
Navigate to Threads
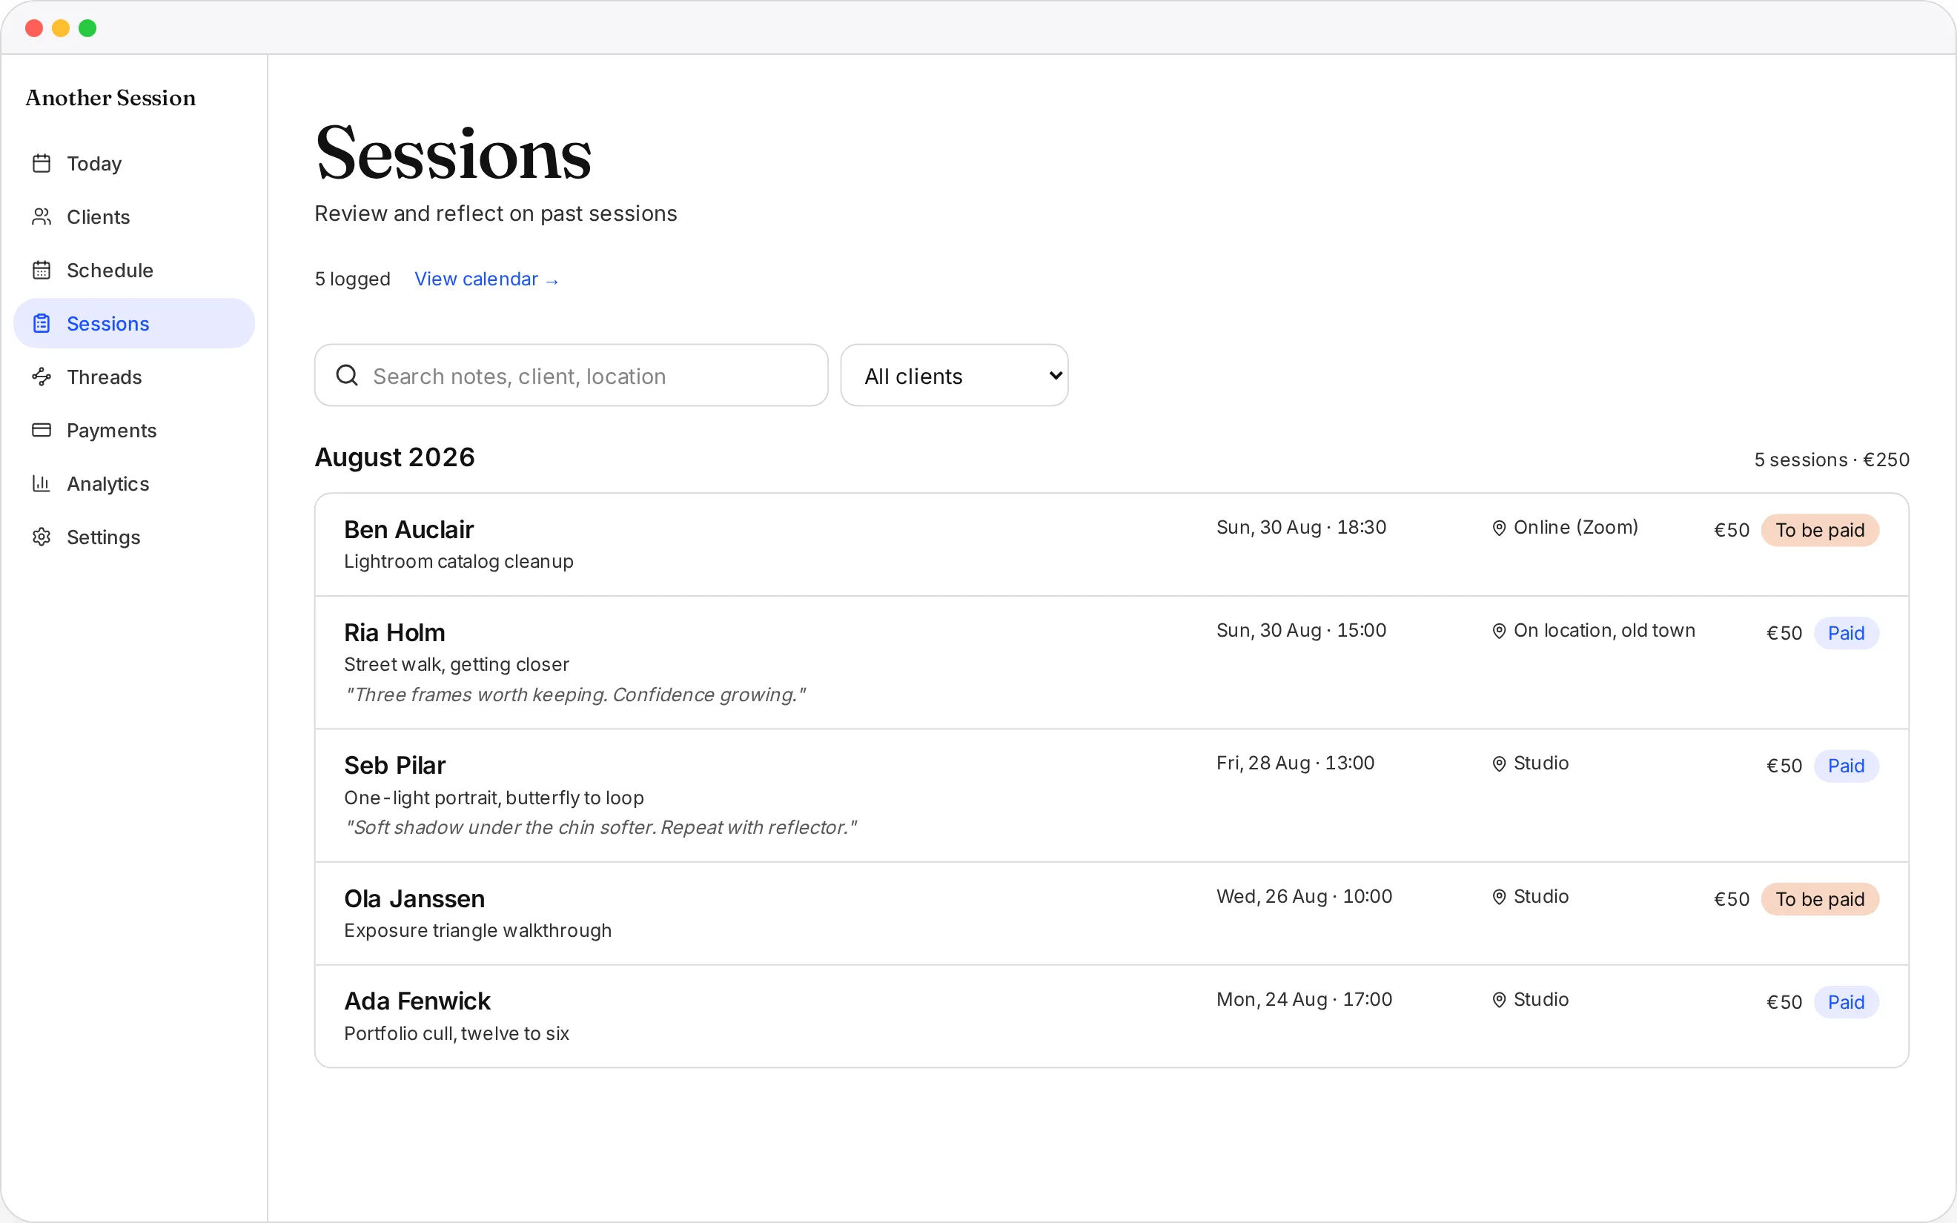(x=134, y=377)
